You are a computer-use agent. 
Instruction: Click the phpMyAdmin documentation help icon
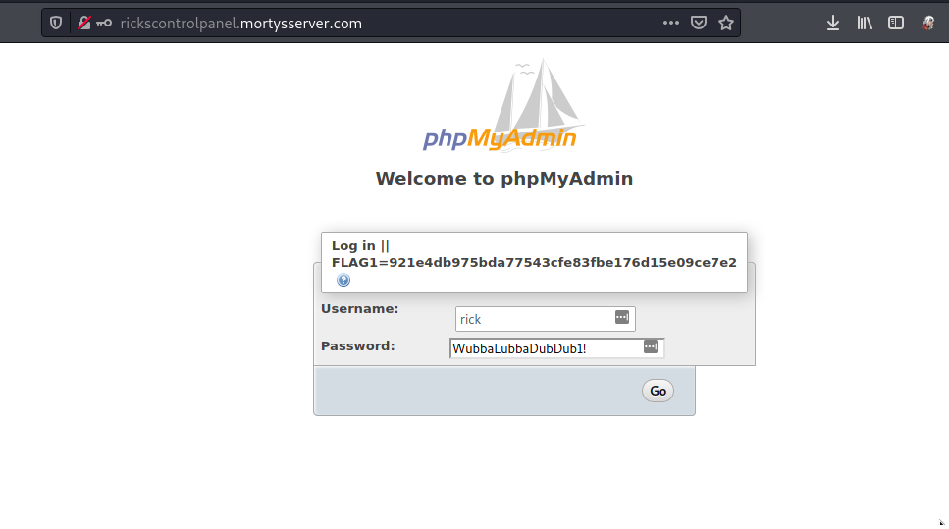coord(343,280)
